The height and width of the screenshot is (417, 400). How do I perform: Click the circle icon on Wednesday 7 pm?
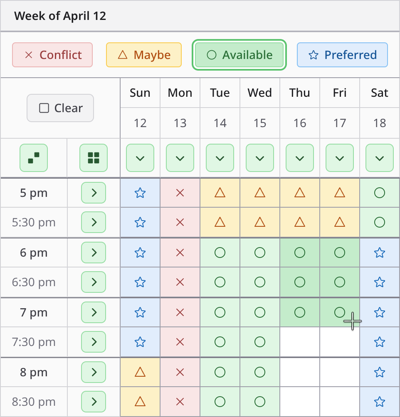point(260,312)
